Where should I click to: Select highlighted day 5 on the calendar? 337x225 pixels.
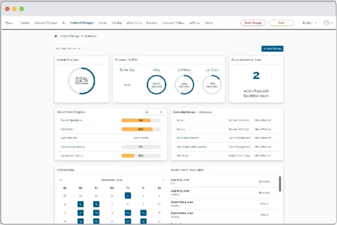(x=81, y=204)
